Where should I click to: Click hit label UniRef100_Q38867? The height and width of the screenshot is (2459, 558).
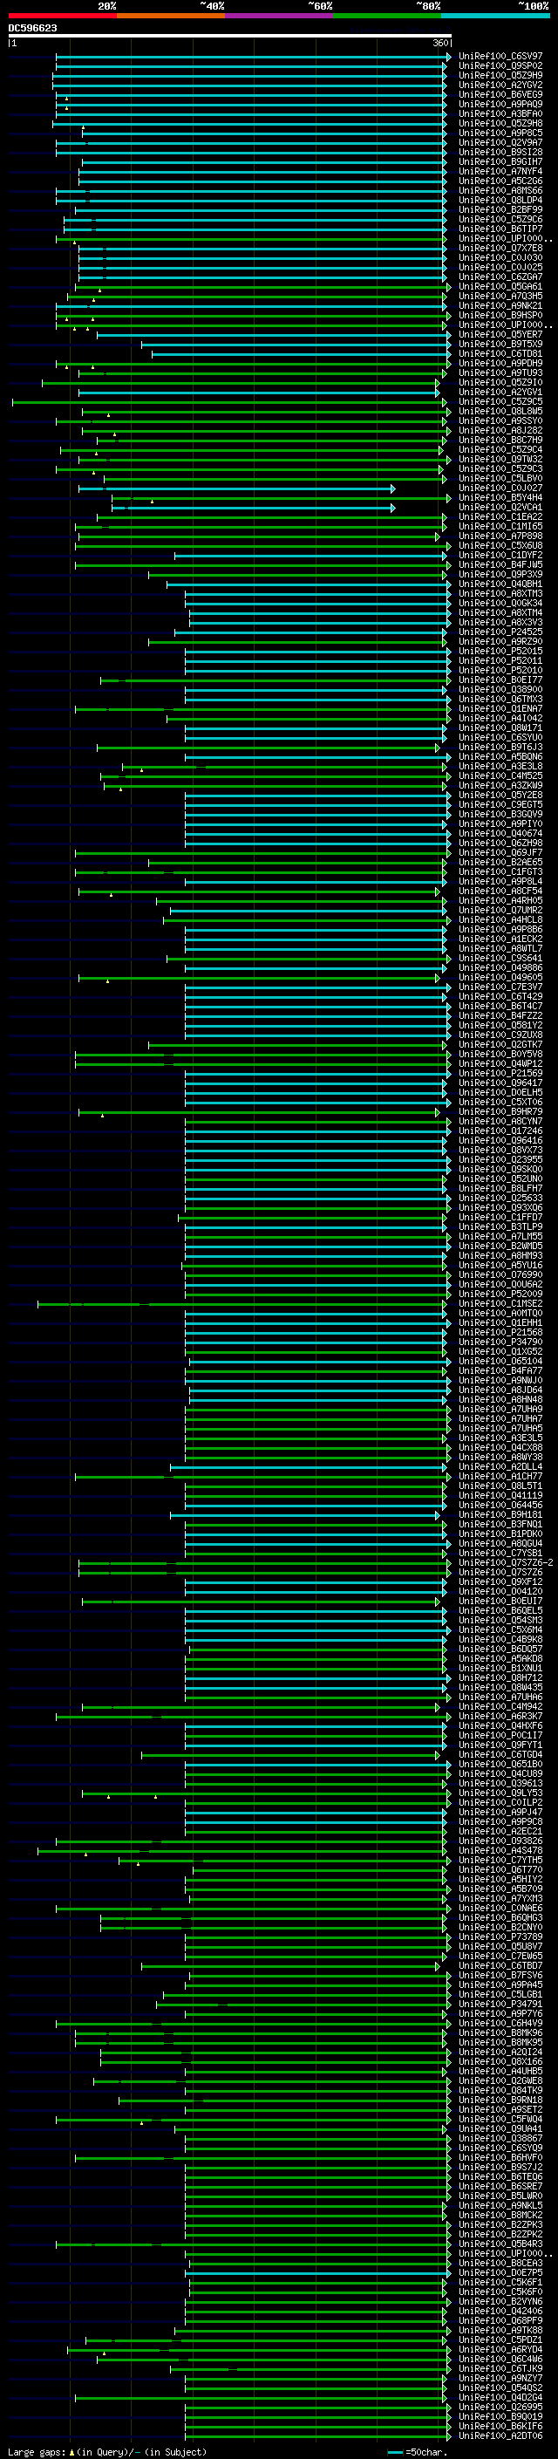click(x=500, y=2138)
